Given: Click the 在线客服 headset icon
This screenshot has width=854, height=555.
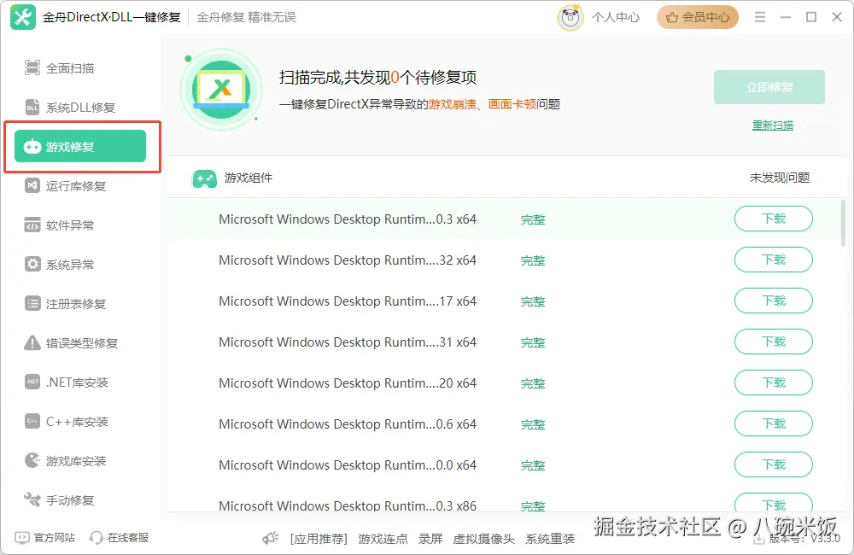Looking at the screenshot, I should pyautogui.click(x=97, y=538).
